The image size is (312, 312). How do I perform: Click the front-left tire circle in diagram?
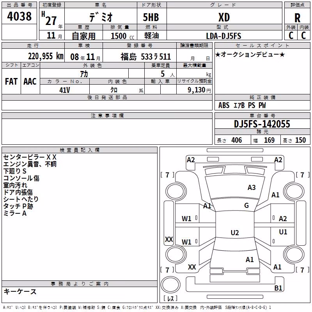[x=176, y=191]
